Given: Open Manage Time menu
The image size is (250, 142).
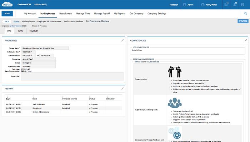Looking at the screenshot, I should pos(83,13).
